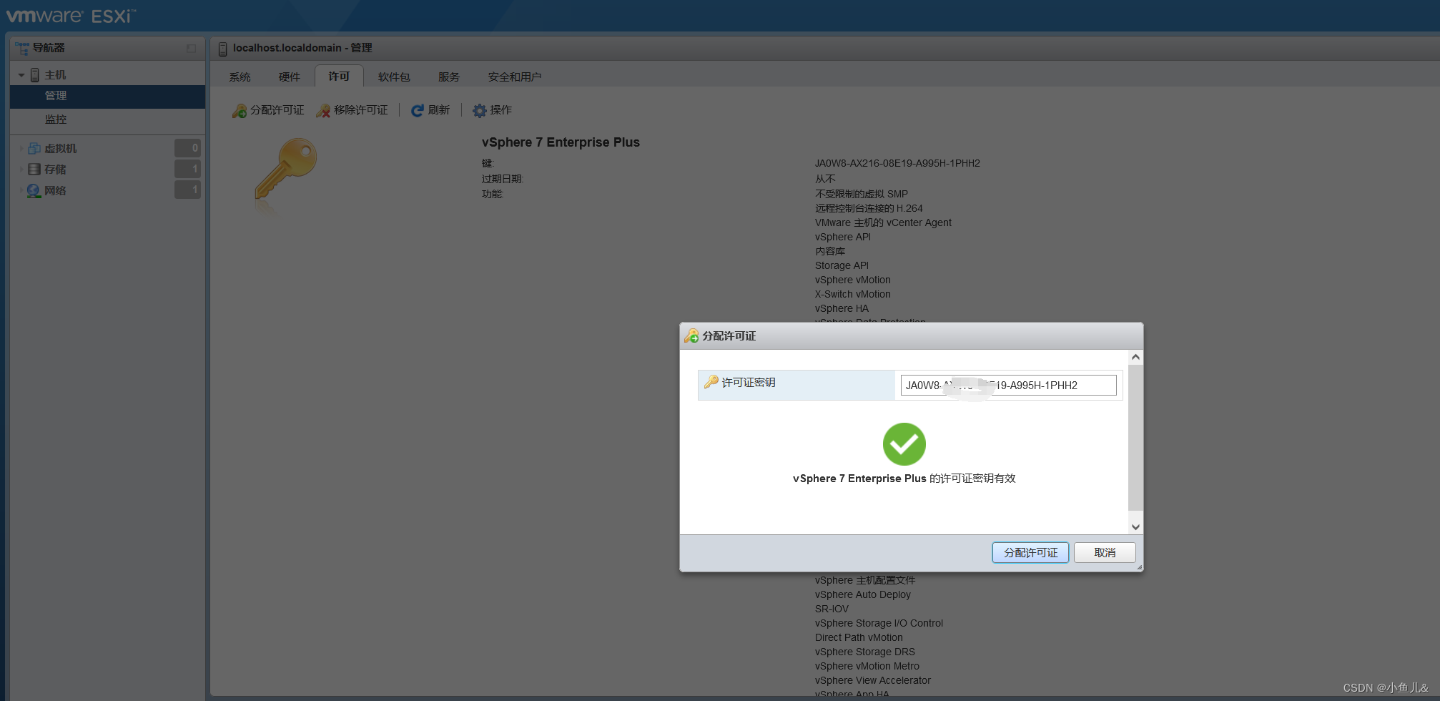
Task: Click the 内容库 feature text
Action: pos(829,251)
